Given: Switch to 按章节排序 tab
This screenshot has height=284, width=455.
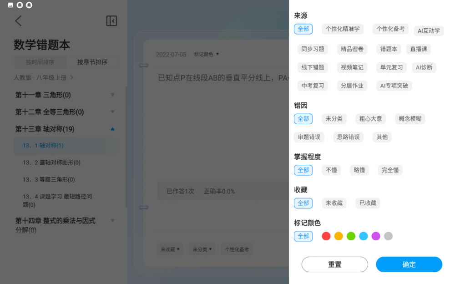Looking at the screenshot, I should (92, 62).
